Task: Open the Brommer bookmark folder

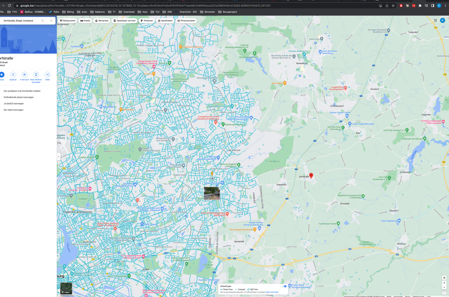Action: 208,12
